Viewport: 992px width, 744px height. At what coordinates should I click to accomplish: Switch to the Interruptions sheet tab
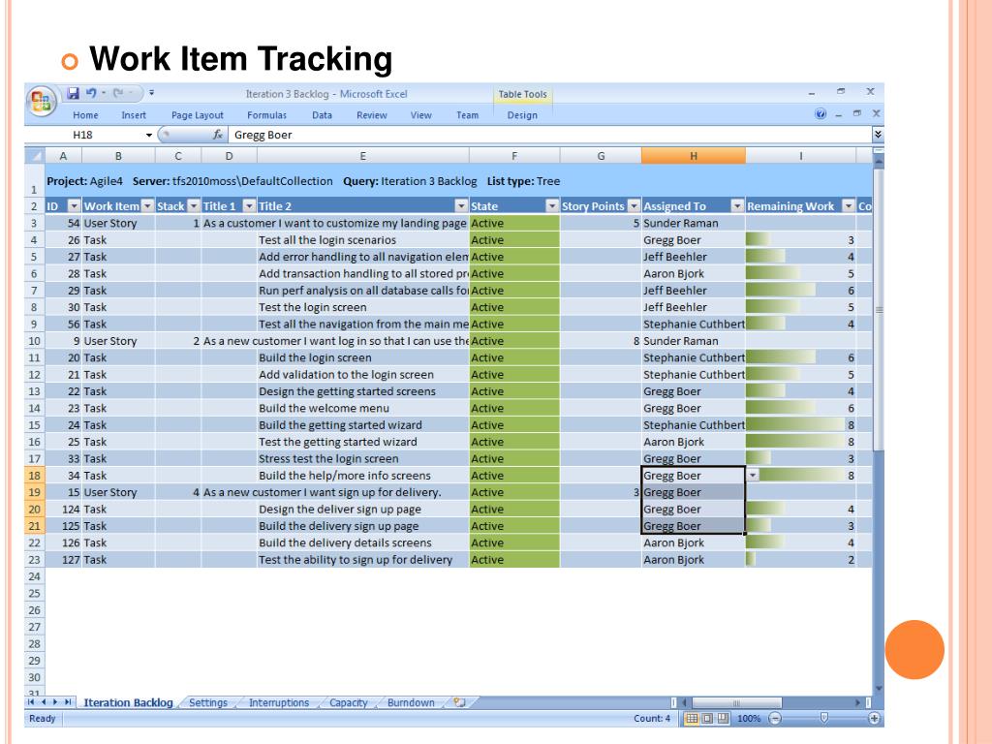(x=279, y=702)
